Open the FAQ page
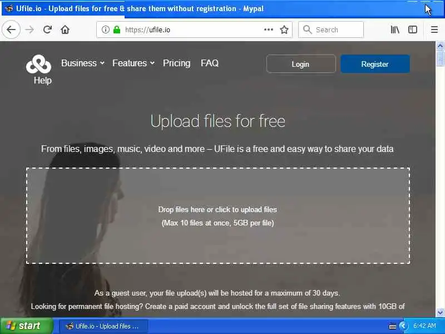The height and width of the screenshot is (334, 445). (210, 63)
